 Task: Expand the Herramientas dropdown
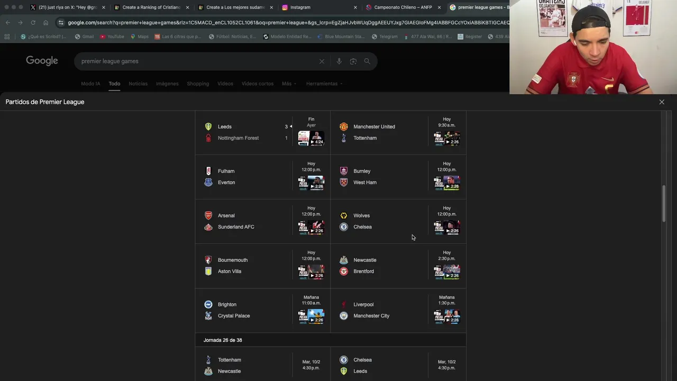324,84
